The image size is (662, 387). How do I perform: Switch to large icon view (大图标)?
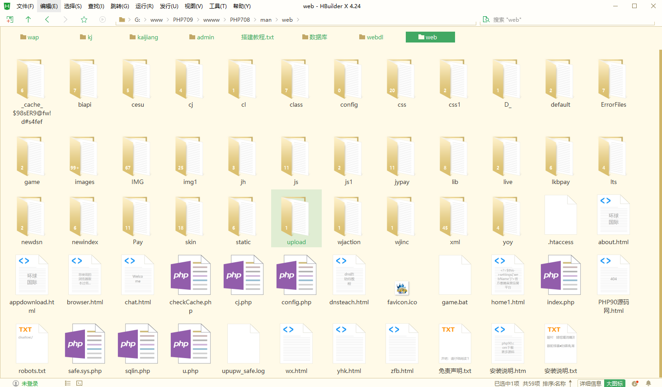(615, 383)
